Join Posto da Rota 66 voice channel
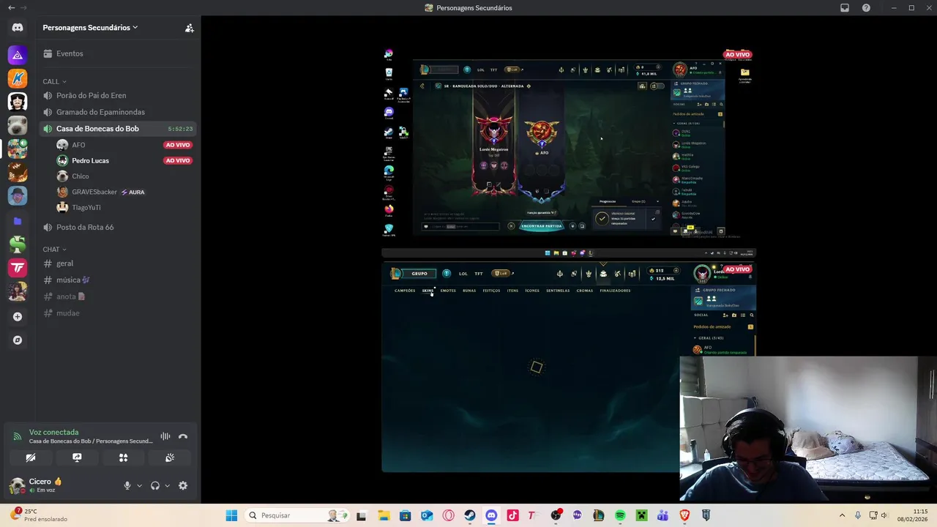 (118, 227)
